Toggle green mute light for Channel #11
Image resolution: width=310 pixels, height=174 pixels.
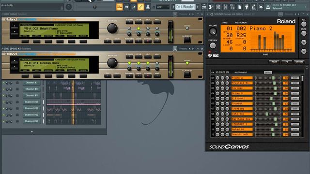3,108
